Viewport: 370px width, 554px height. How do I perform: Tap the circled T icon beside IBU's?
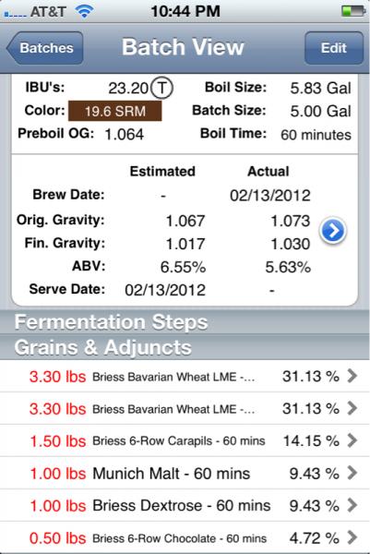tap(161, 88)
